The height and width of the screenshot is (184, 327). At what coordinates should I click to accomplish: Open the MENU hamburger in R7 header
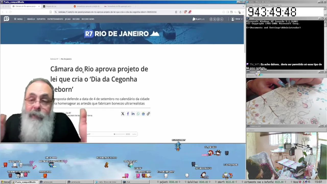tap(18, 19)
